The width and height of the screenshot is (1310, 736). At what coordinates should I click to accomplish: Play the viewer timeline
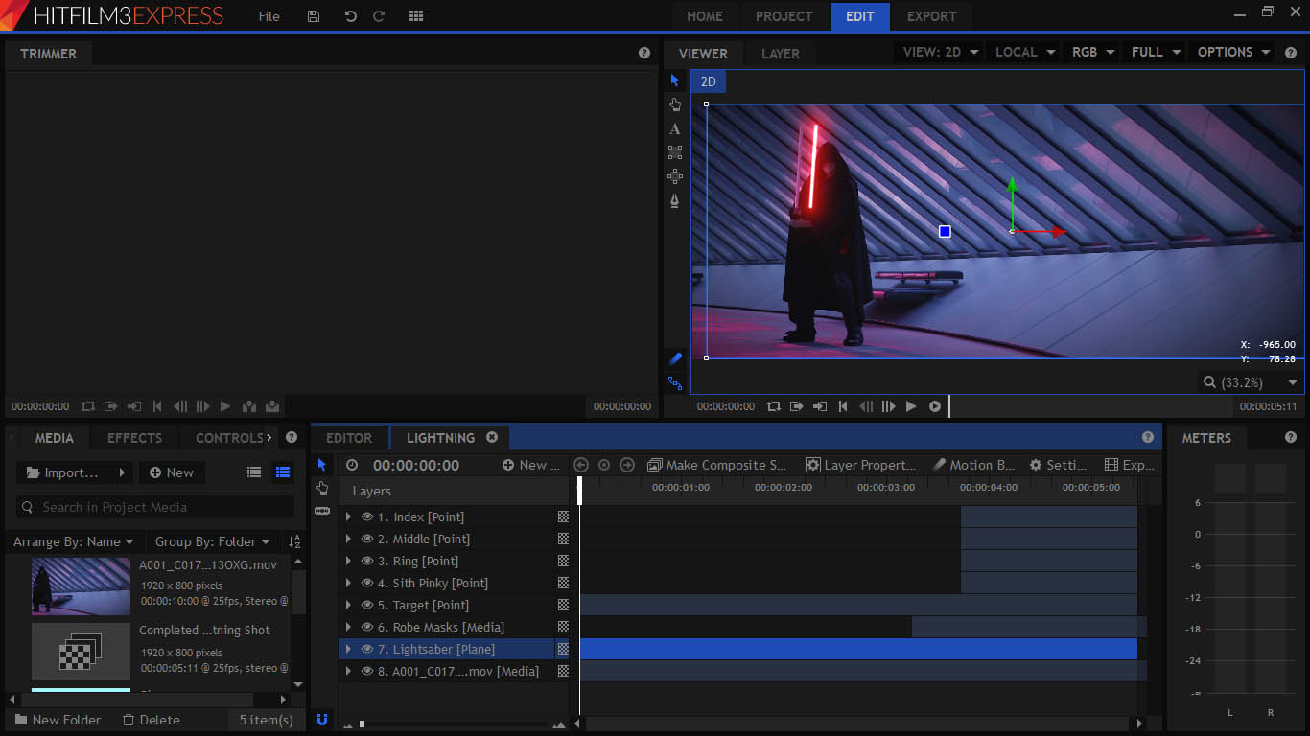click(911, 406)
